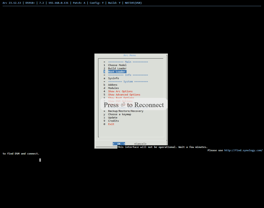264x208 pixels.
Task: Select the Modules menu item
Action: [x=113, y=88]
